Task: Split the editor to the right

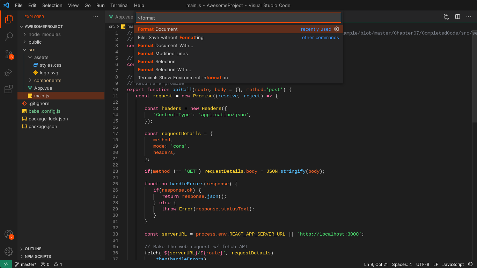Action: (457, 17)
